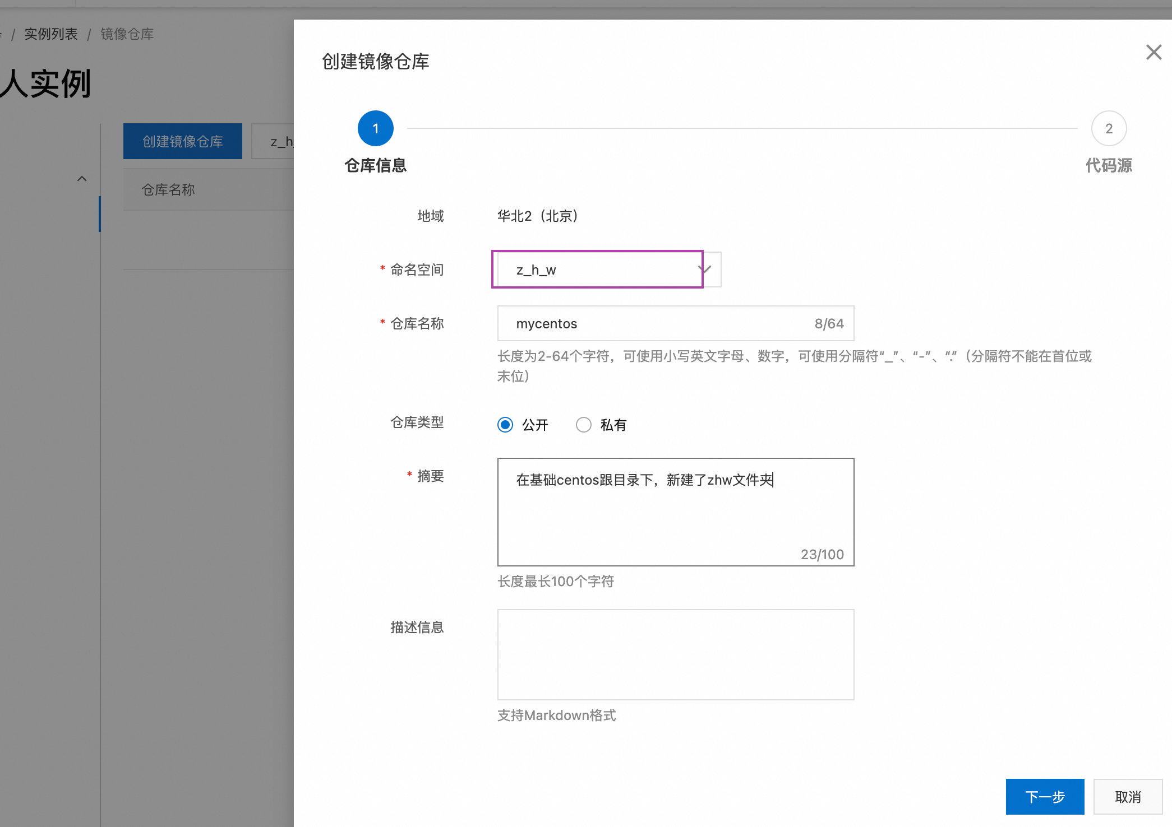Click step 2 circle 代码源
This screenshot has width=1172, height=827.
click(1109, 128)
